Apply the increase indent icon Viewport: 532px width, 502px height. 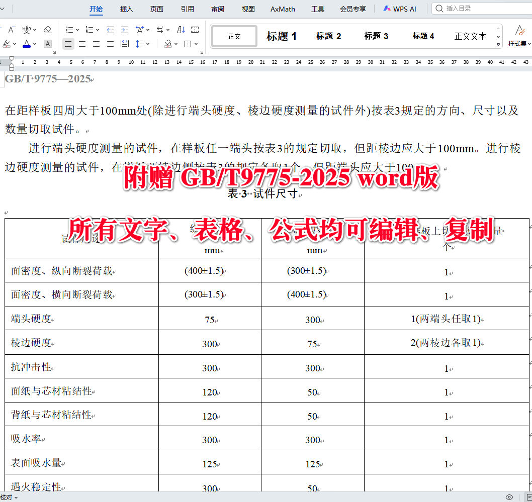125,29
